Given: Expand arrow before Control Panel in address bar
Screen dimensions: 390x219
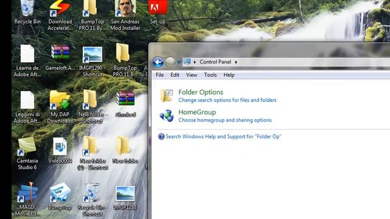Looking at the screenshot, I should (195, 62).
